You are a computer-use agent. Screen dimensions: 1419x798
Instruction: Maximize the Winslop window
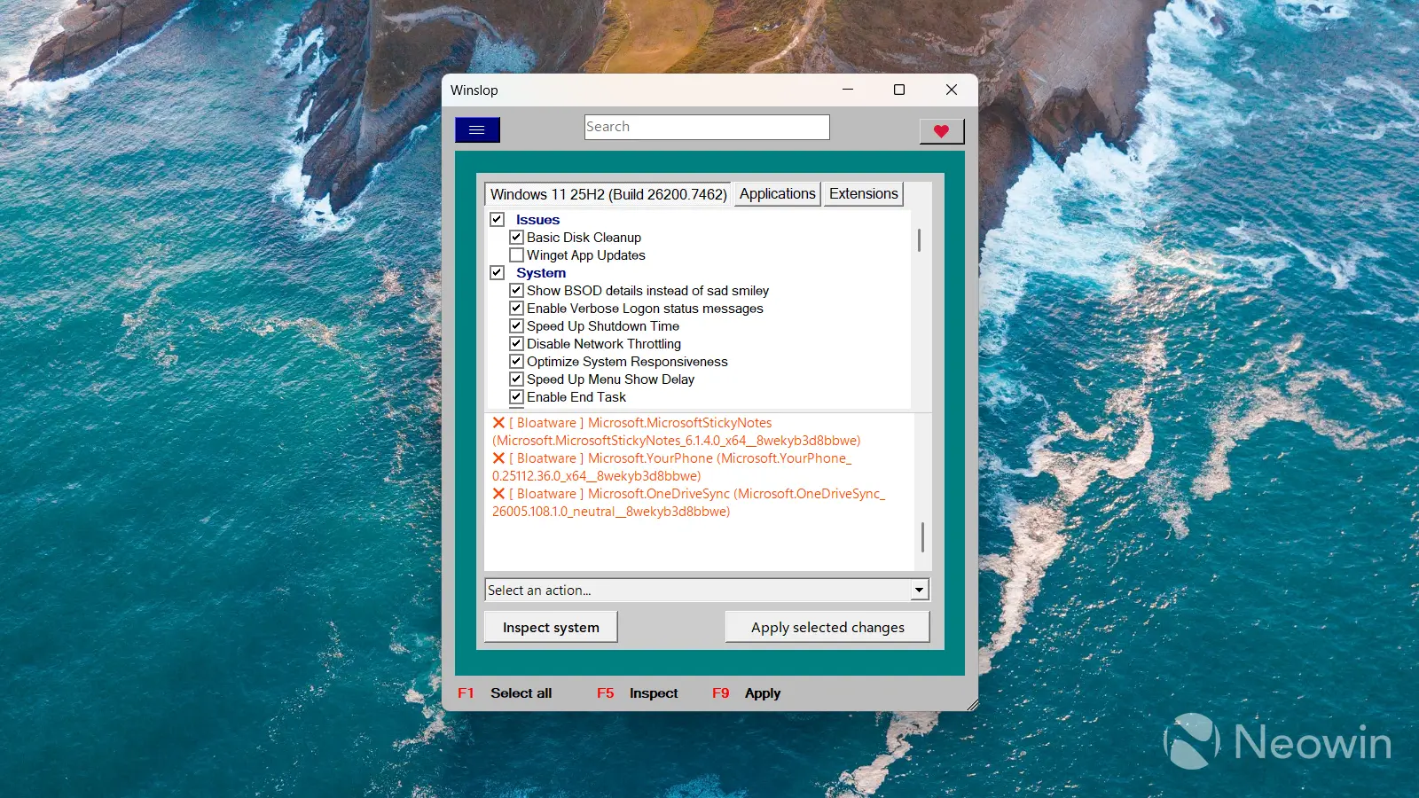(898, 90)
